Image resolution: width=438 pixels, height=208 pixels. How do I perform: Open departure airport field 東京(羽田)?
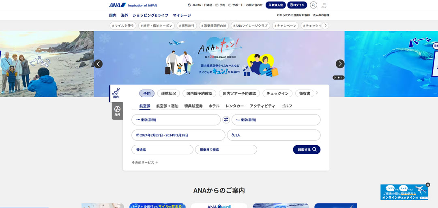(176, 120)
